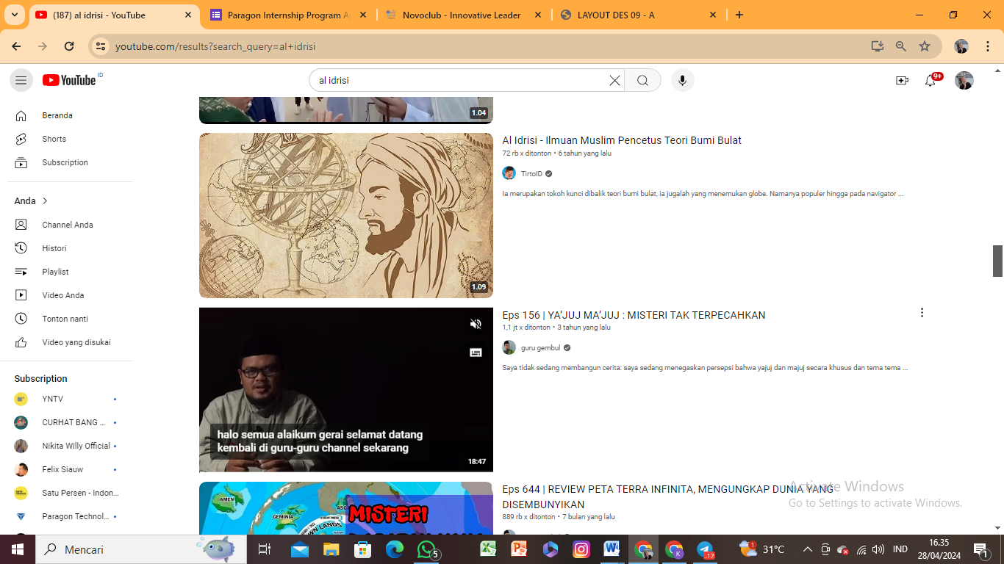Unmute the Ya'juj Ma'juj preview video

click(476, 324)
